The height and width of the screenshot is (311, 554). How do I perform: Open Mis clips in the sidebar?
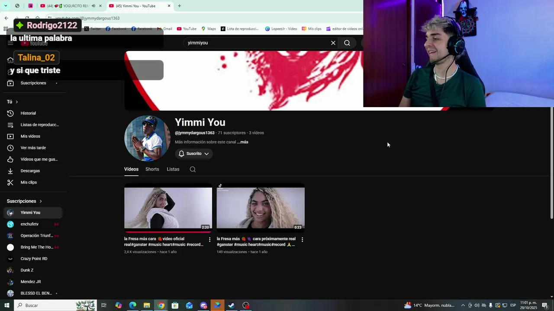pyautogui.click(x=32, y=182)
